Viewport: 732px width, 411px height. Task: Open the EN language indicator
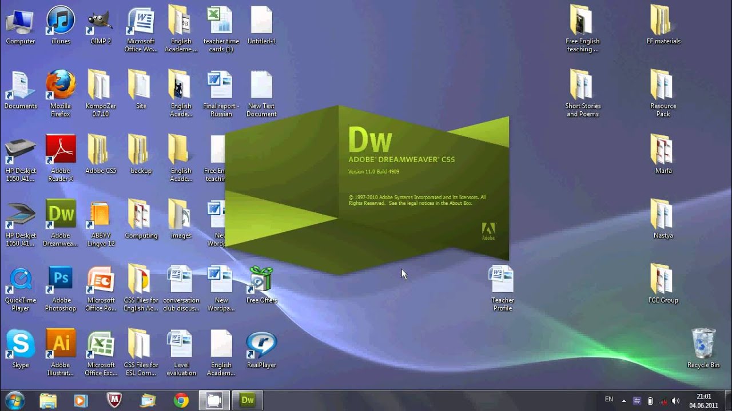pyautogui.click(x=609, y=400)
